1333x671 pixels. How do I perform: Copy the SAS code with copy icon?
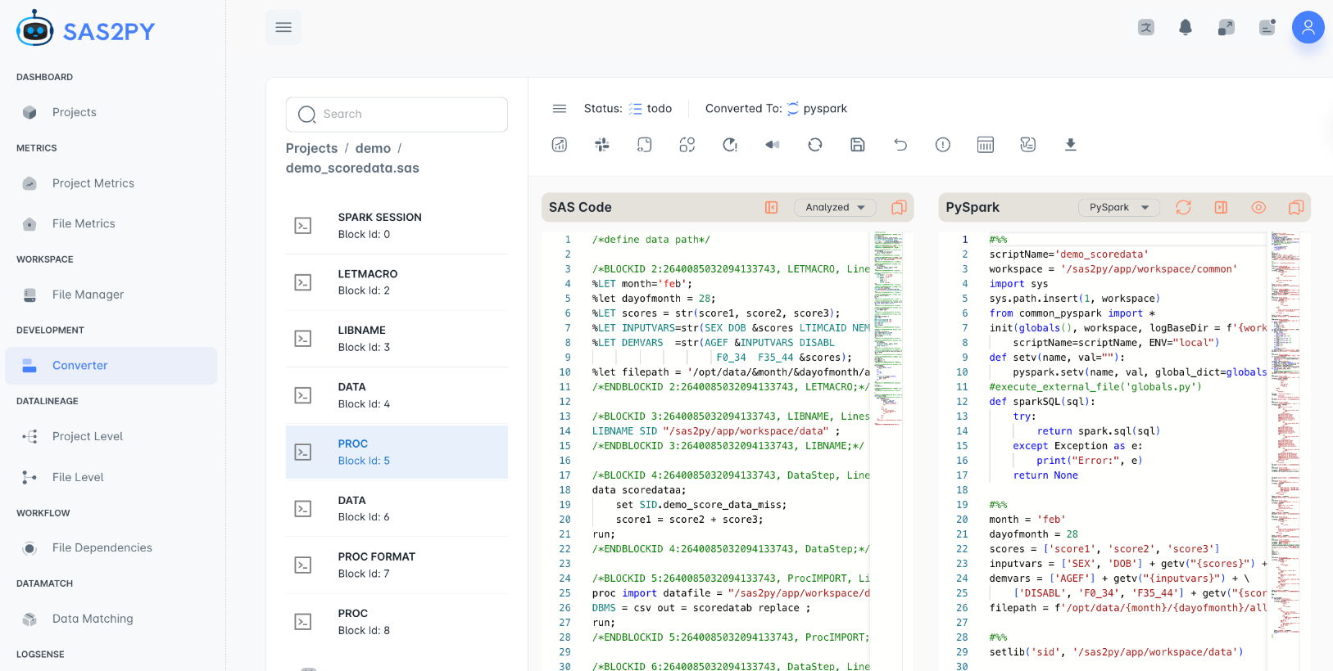click(x=899, y=208)
